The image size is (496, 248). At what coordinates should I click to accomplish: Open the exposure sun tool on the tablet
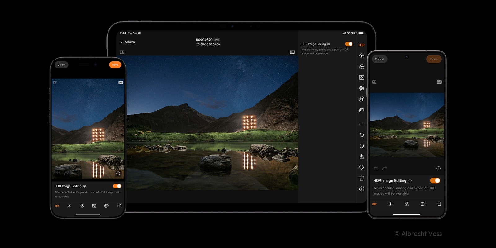pyautogui.click(x=361, y=56)
